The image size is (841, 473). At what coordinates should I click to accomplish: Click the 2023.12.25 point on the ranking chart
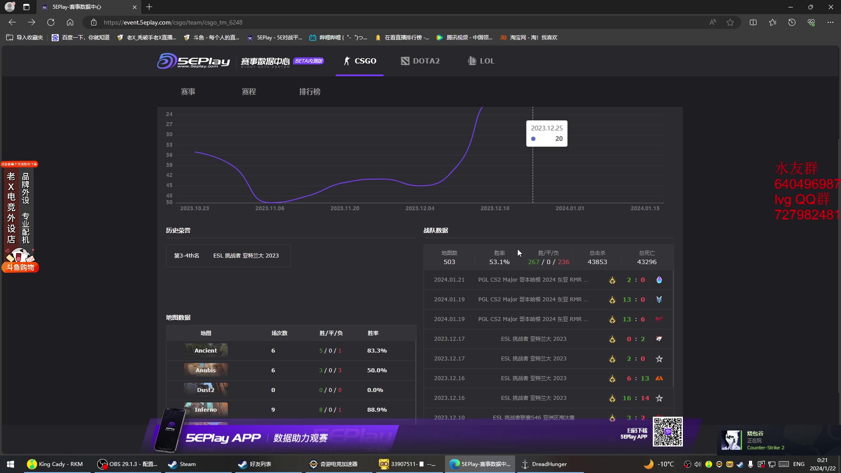(x=533, y=139)
